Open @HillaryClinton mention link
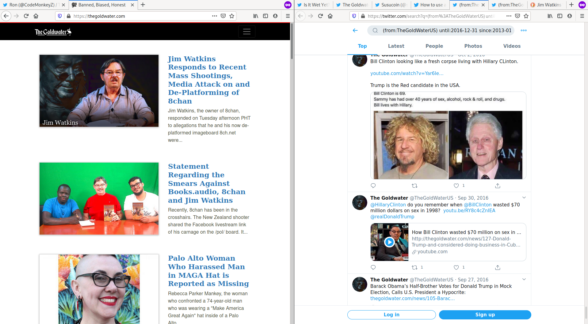Image resolution: width=588 pixels, height=324 pixels. pyautogui.click(x=388, y=205)
